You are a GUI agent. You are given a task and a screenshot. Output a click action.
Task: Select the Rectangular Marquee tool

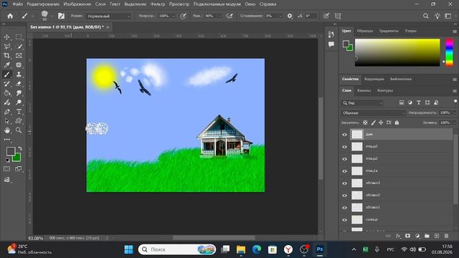19,37
